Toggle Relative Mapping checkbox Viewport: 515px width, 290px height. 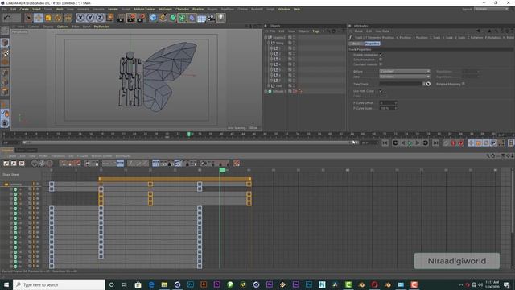(x=463, y=84)
